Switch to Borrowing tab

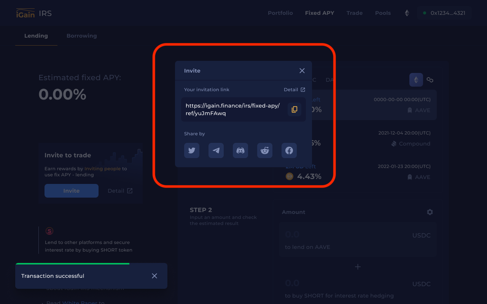(x=82, y=36)
